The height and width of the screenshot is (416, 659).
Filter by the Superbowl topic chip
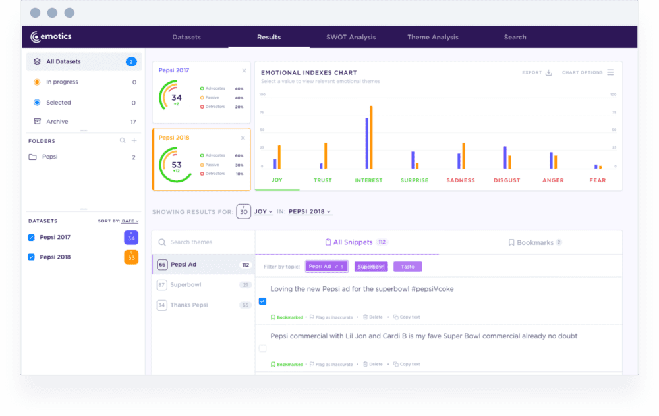coord(370,267)
